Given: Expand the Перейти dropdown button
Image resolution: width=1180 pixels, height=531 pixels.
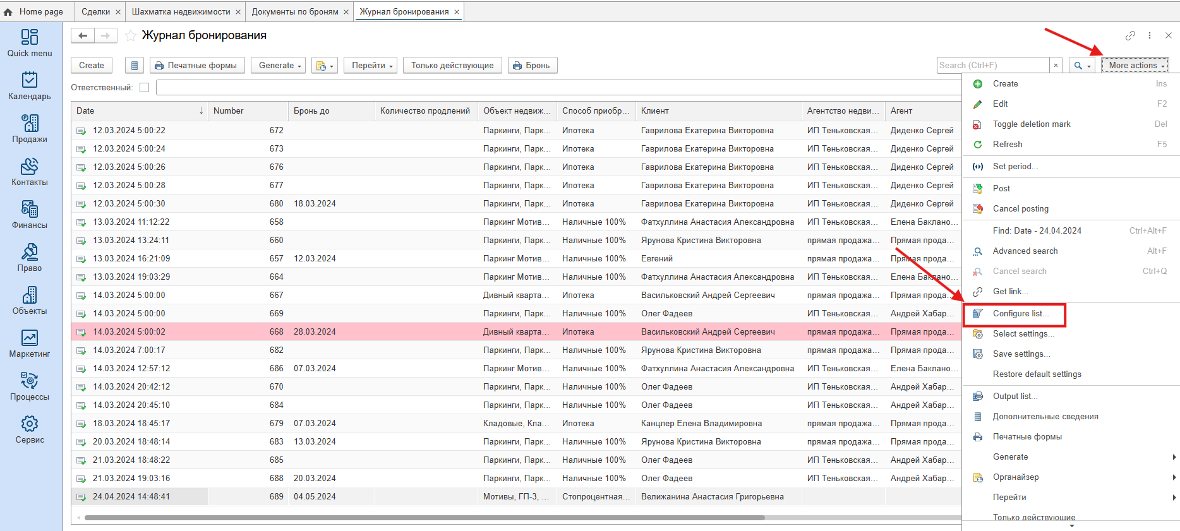Looking at the screenshot, I should coord(371,66).
